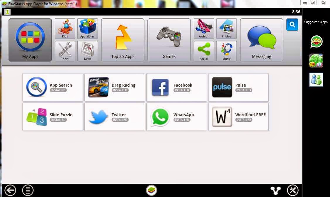Launch the App Search app
This screenshot has height=197, width=330.
[53, 87]
